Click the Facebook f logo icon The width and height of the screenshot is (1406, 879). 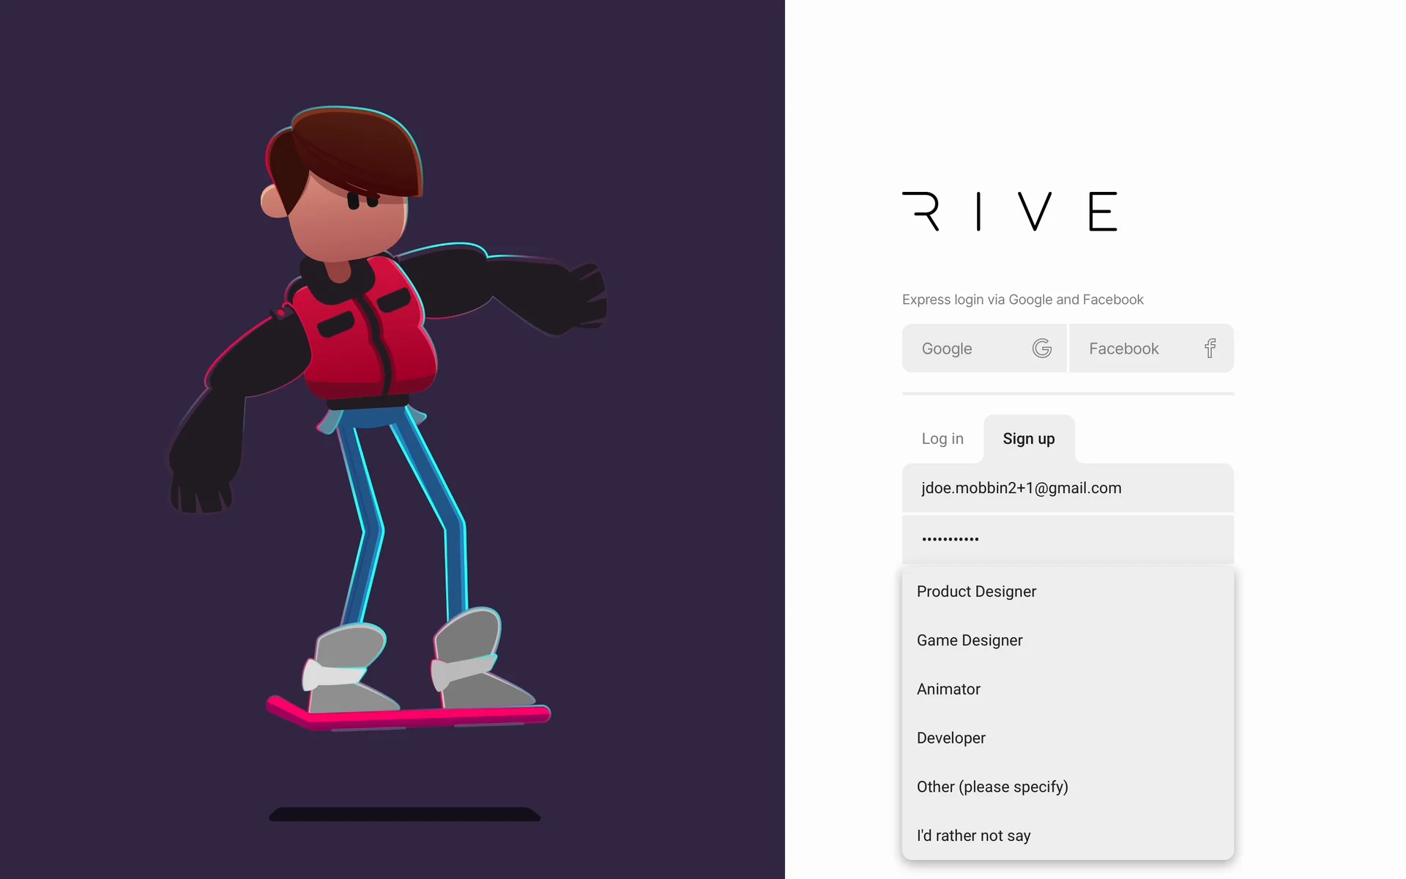(x=1210, y=349)
